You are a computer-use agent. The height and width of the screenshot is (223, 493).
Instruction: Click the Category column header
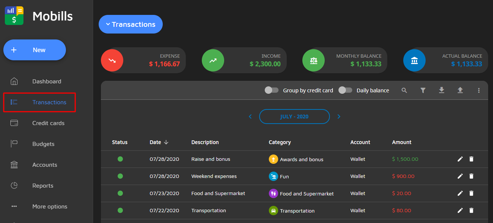coord(280,142)
